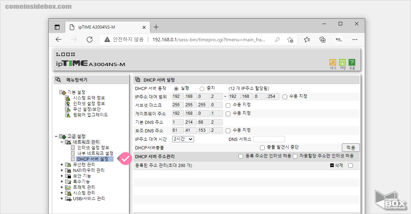411x214 pixels.
Task: Click last octet of 게이트웨이 주소
Action: [x=217, y=114]
